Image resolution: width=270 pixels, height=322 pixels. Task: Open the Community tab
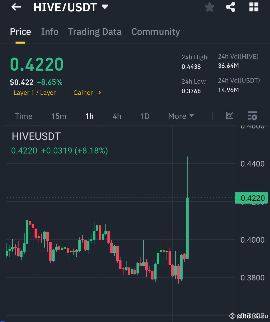156,32
